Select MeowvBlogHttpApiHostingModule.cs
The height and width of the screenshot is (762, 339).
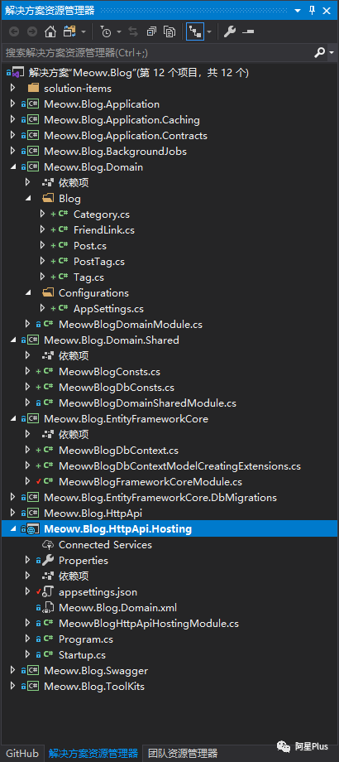pos(149,624)
